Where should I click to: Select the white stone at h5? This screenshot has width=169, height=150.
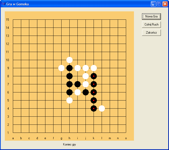tap(69, 100)
